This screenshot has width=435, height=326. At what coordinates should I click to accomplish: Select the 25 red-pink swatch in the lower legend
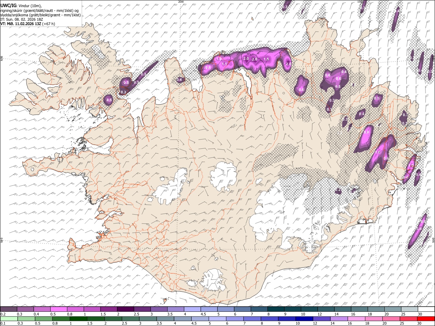[x=408, y=319]
